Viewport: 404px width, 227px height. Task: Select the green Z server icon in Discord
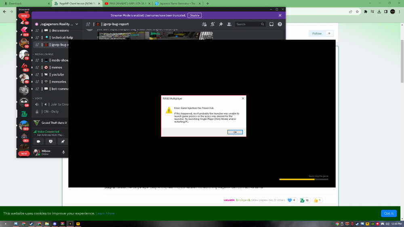[x=24, y=114]
